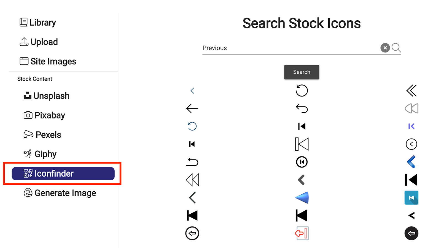This screenshot has height=248, width=441.
Task: Clear the search field with the X icon
Action: click(x=385, y=48)
